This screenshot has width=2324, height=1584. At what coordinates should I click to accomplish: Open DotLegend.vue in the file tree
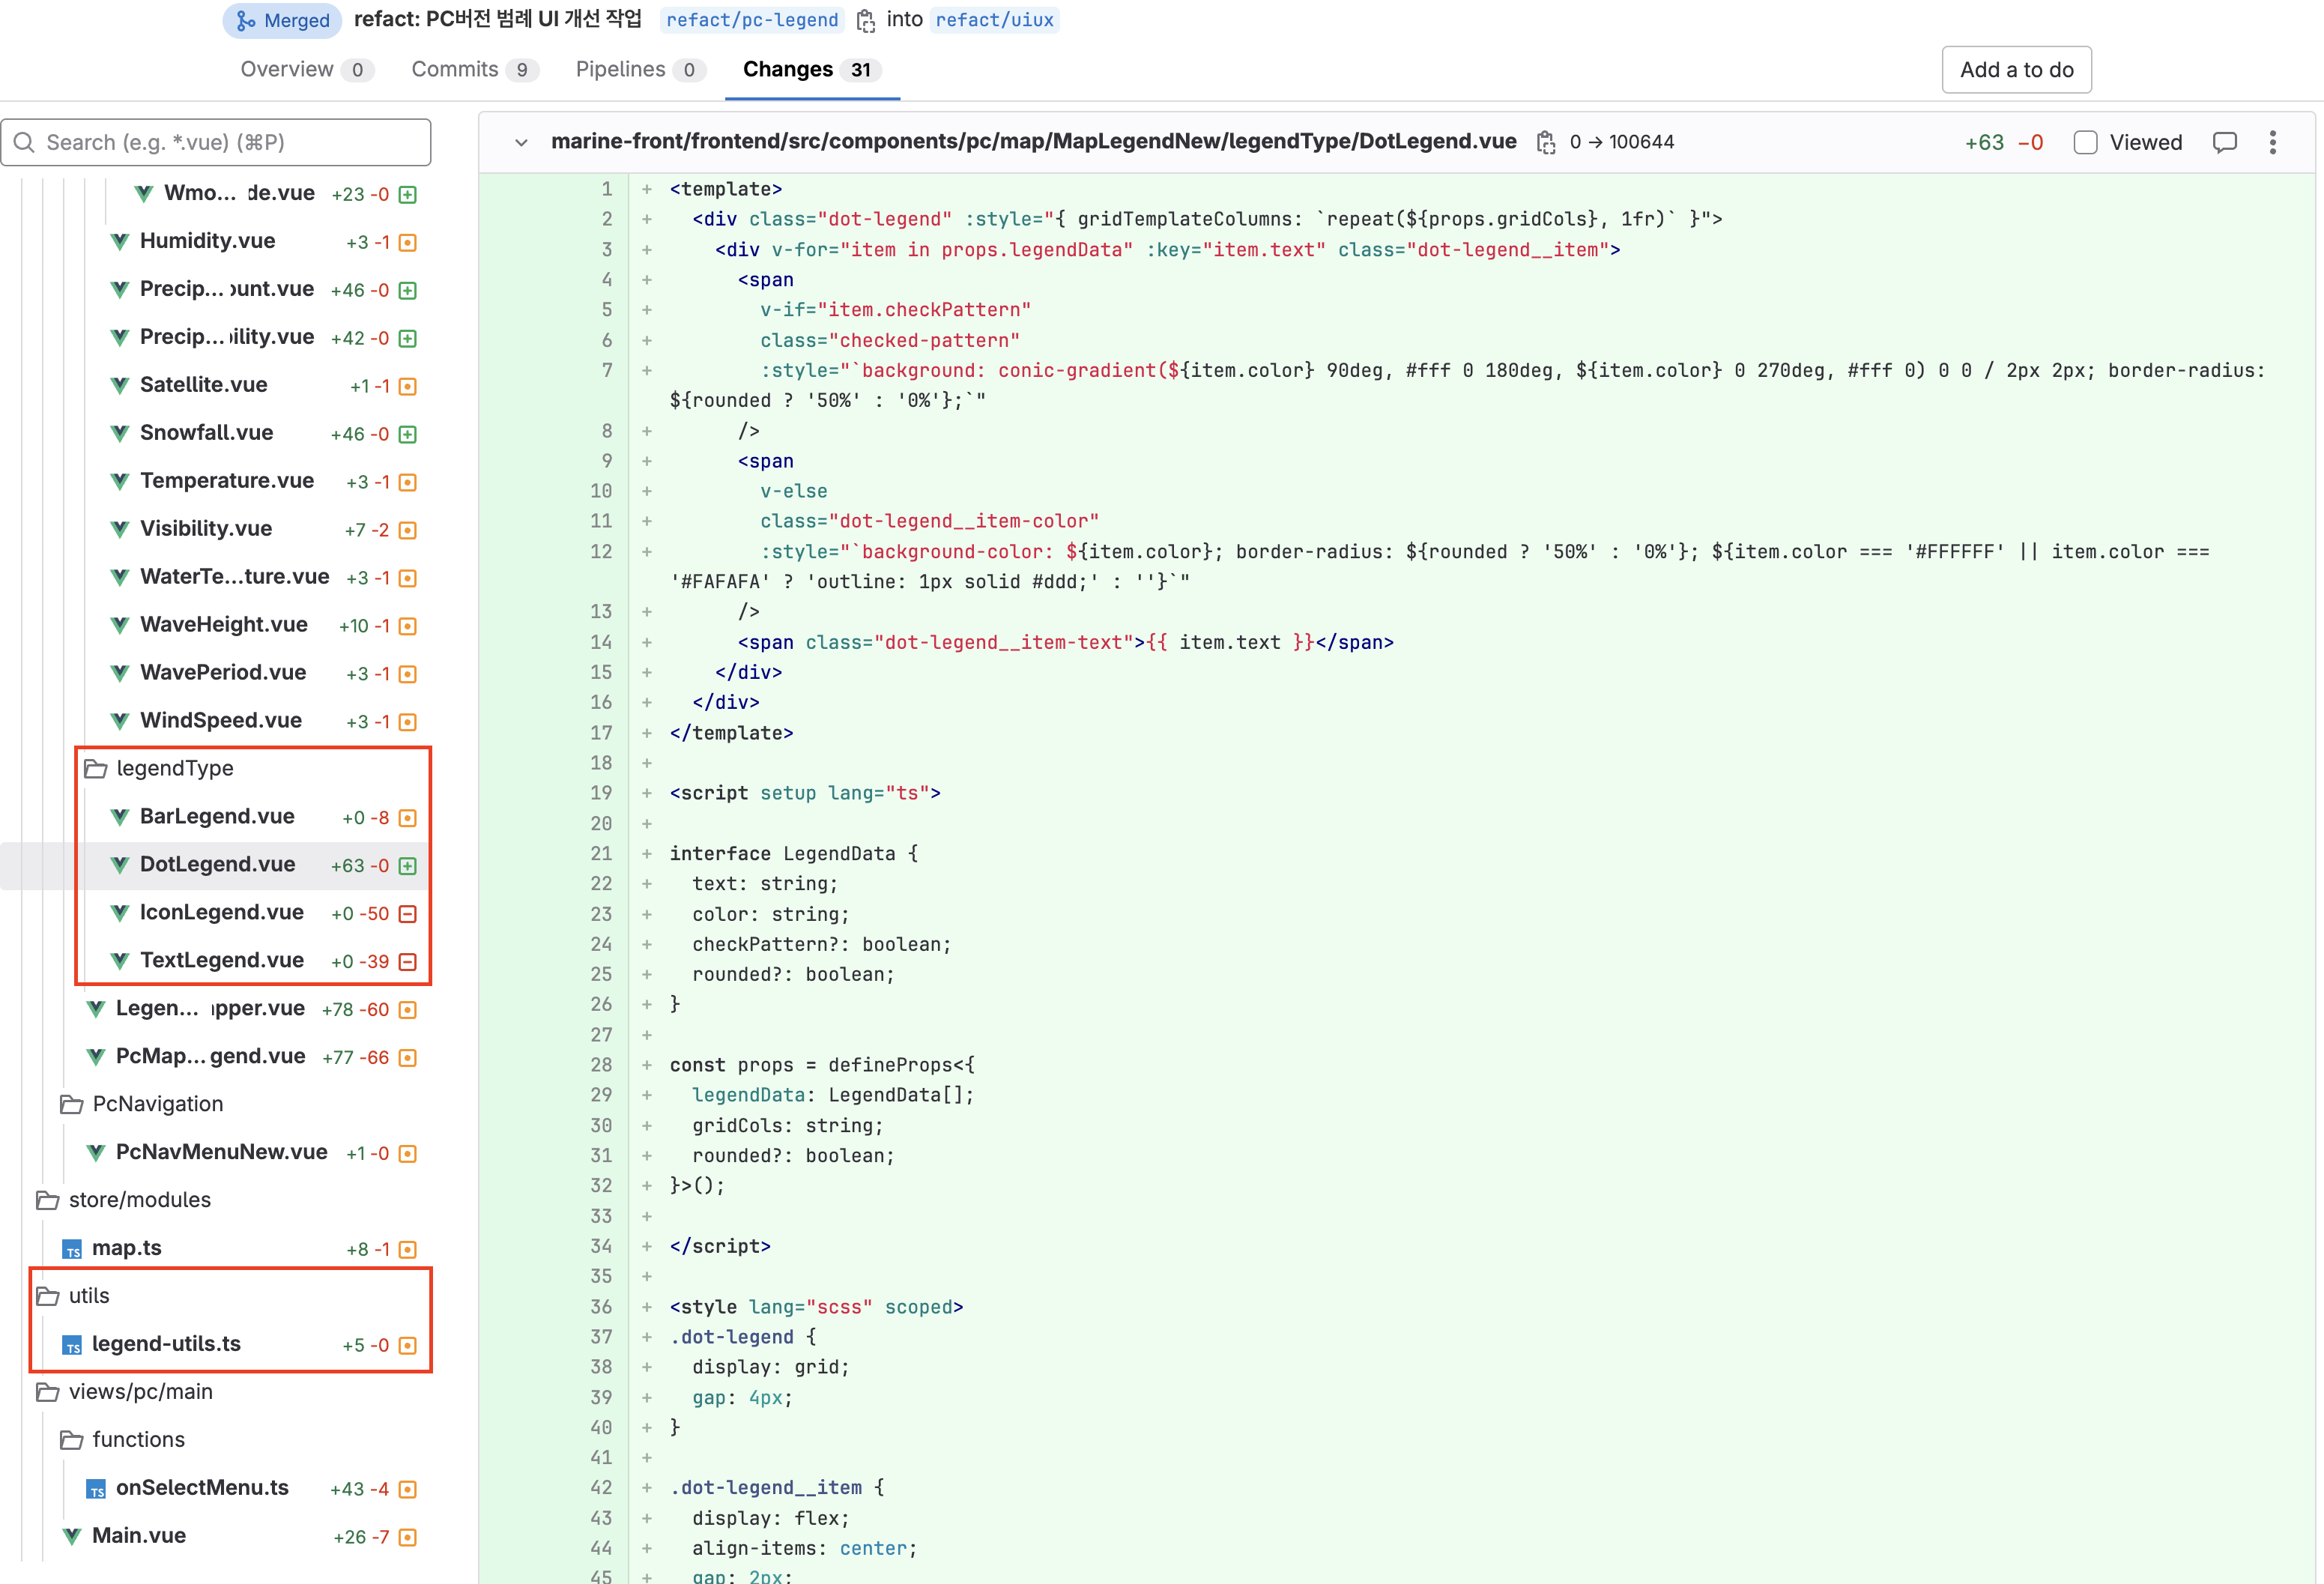point(217,864)
